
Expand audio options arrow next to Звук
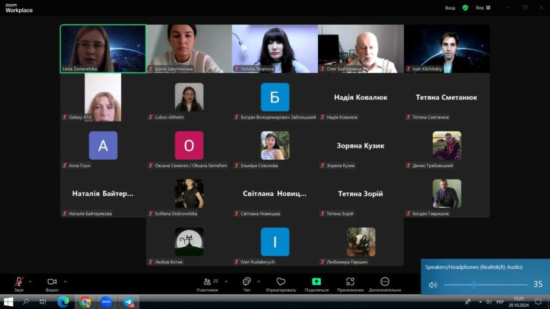pyautogui.click(x=30, y=281)
